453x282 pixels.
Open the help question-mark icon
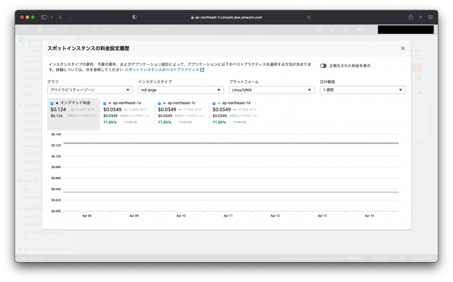click(x=346, y=30)
